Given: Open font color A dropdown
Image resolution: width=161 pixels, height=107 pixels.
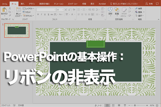Looking at the screenshot, I should 73,14.
